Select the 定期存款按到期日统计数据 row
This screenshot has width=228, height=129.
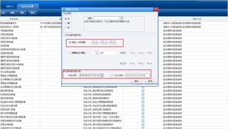point(13,50)
